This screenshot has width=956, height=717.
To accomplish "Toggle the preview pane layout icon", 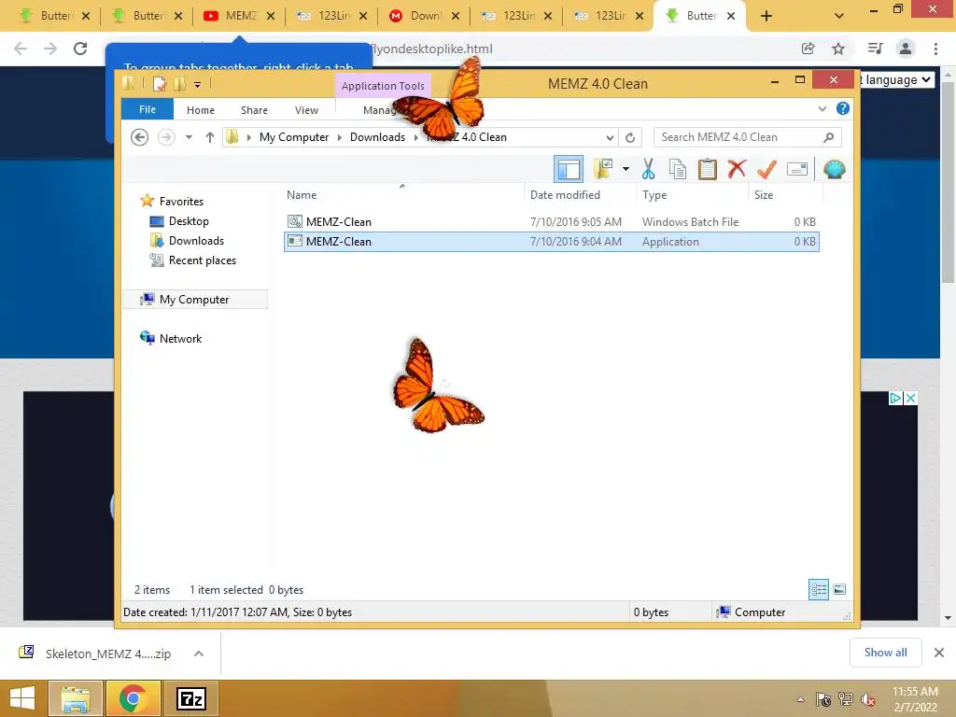I will tap(569, 170).
